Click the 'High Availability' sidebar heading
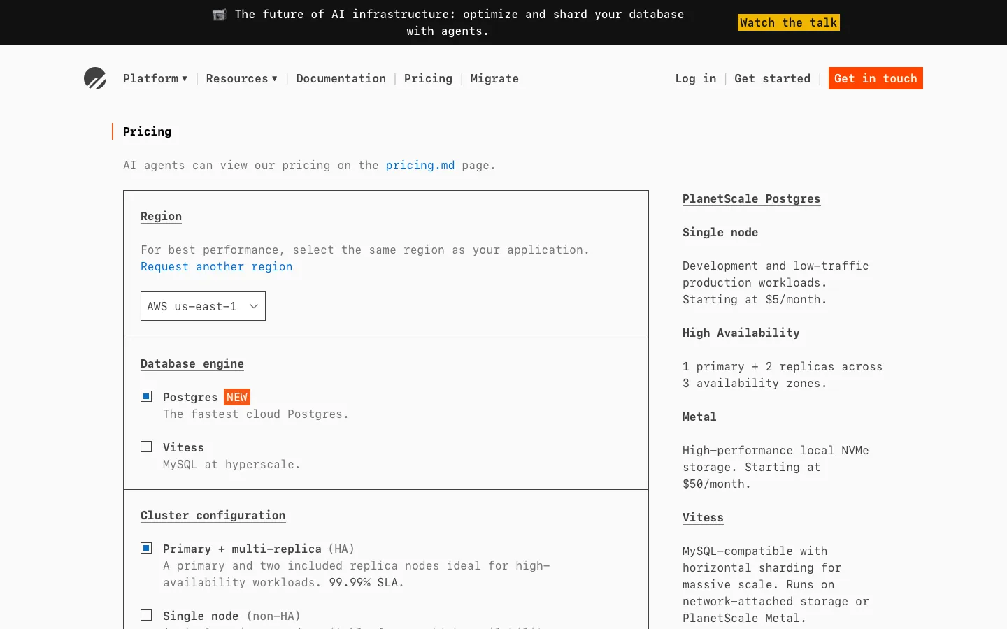The height and width of the screenshot is (629, 1007). 741,333
